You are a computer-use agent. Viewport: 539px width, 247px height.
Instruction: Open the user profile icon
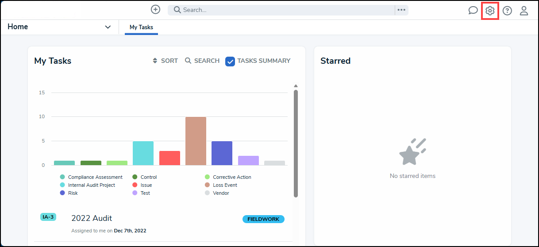[x=524, y=11]
